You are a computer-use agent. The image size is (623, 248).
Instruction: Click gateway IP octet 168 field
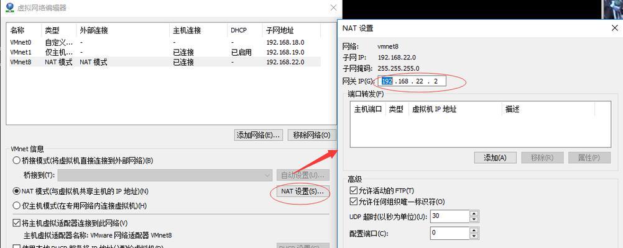pyautogui.click(x=404, y=81)
